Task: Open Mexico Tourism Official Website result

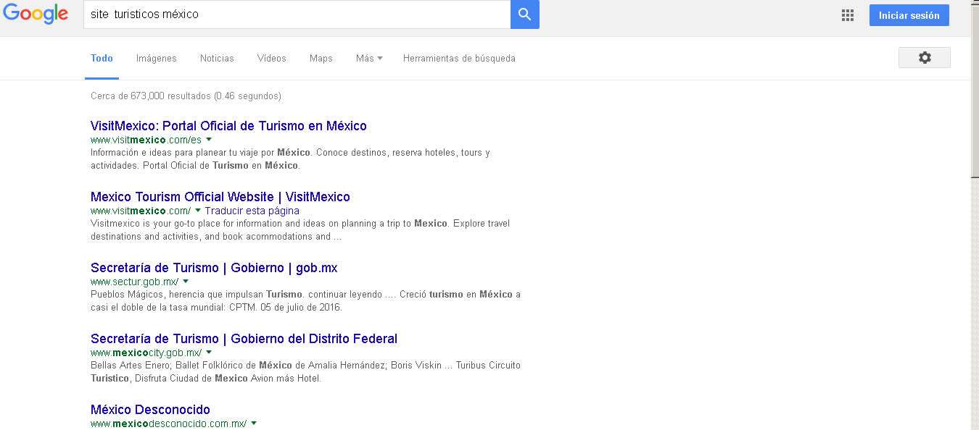Action: (x=220, y=197)
